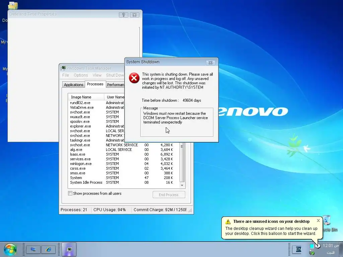Select the alg.exe process row
343x257 pixels.
124,150
